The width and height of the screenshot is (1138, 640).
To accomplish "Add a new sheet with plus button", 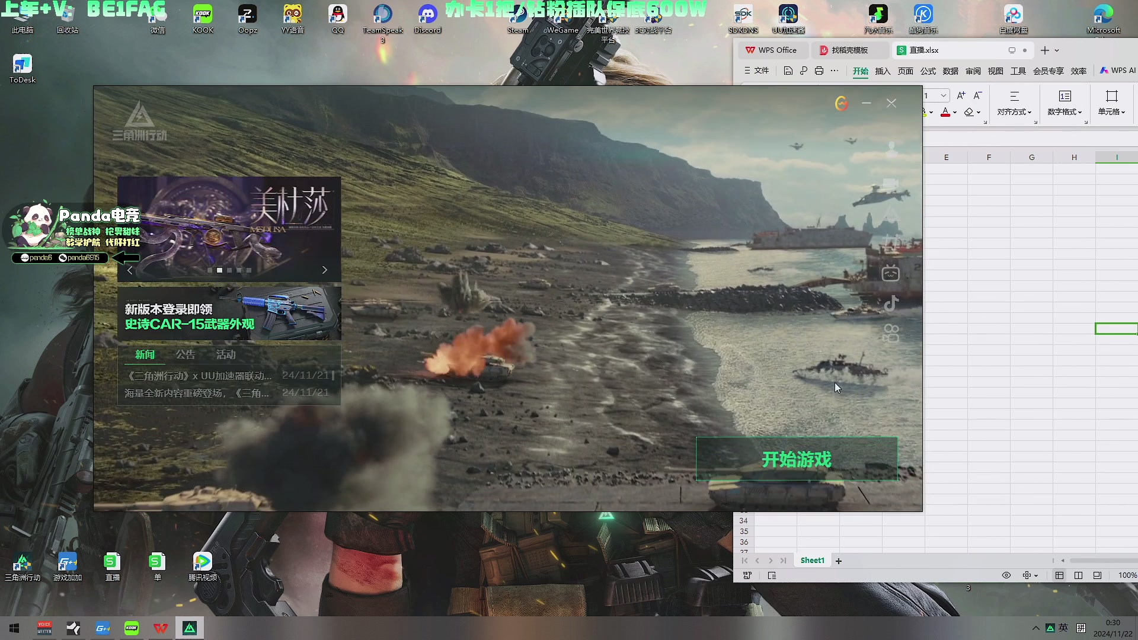I will [839, 561].
